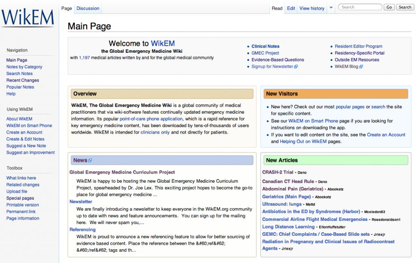
Task: Switch to the Discussion tab
Action: click(x=87, y=8)
